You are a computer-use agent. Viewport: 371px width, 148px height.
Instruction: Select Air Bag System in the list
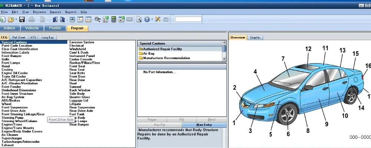13,97
